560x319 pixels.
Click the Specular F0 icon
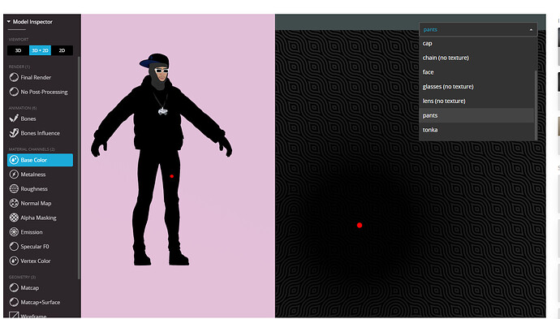pyautogui.click(x=14, y=247)
